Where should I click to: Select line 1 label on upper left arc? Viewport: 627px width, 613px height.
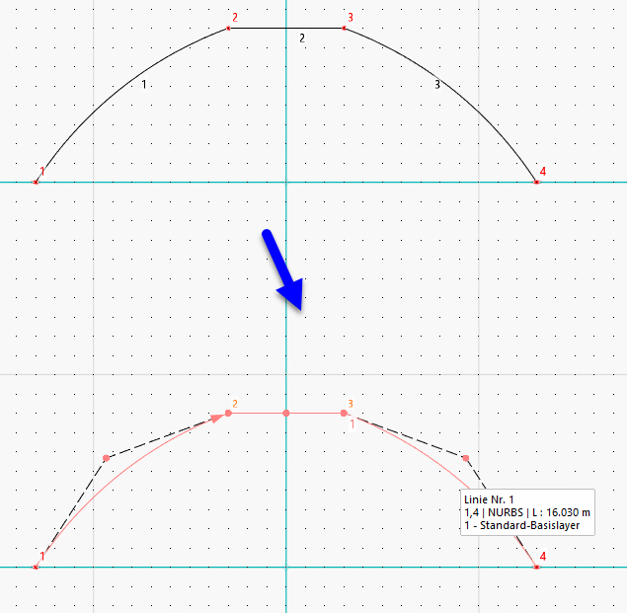tap(144, 84)
